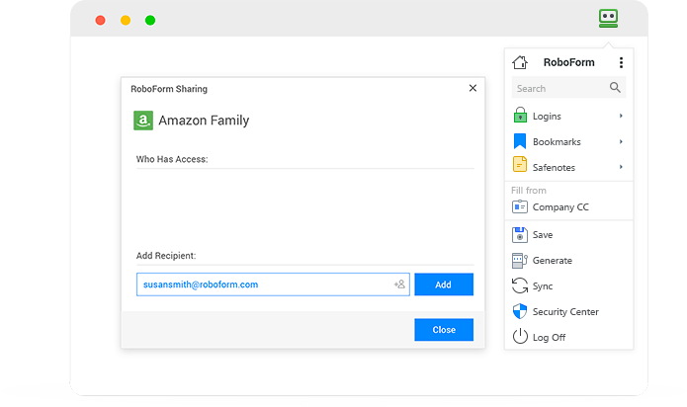Choose the Save menu entry

[568, 235]
